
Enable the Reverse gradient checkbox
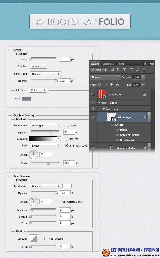(x=66, y=139)
